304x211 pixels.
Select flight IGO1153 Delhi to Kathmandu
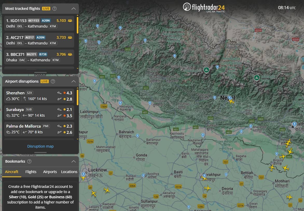tap(39, 23)
